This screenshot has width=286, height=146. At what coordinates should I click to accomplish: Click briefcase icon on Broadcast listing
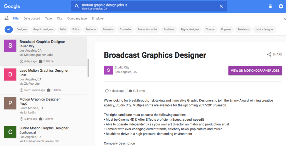[40, 61]
